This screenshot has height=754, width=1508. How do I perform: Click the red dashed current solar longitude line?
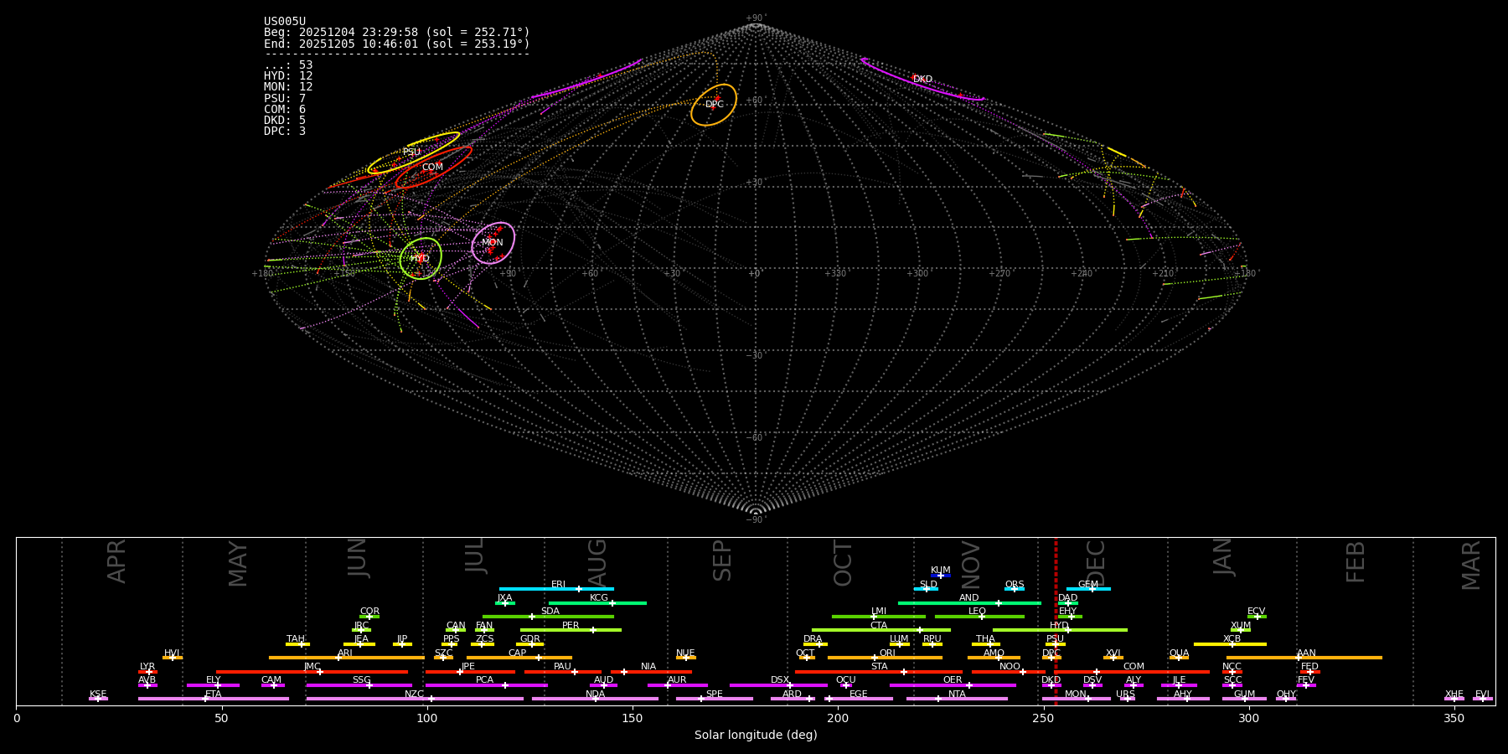click(1056, 620)
